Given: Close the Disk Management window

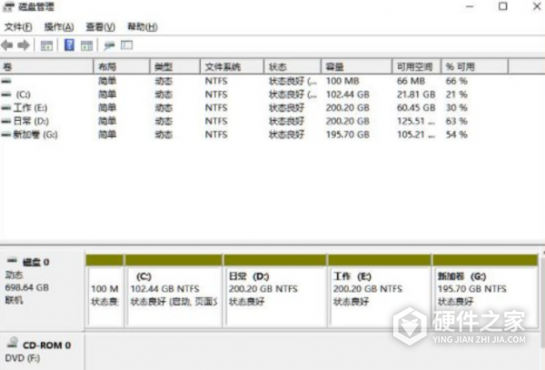Looking at the screenshot, I should pos(537,6).
